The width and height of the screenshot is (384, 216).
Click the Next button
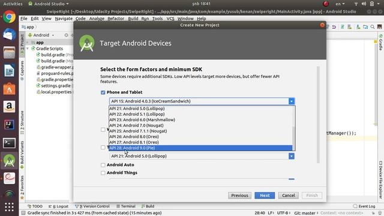coord(265,196)
